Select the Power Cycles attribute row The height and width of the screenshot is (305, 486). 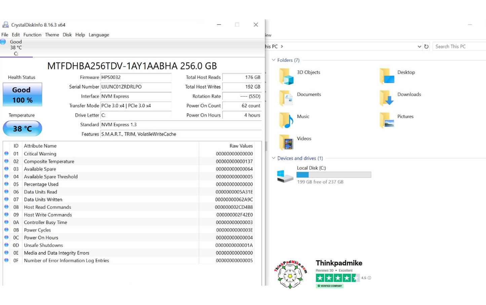point(128,230)
